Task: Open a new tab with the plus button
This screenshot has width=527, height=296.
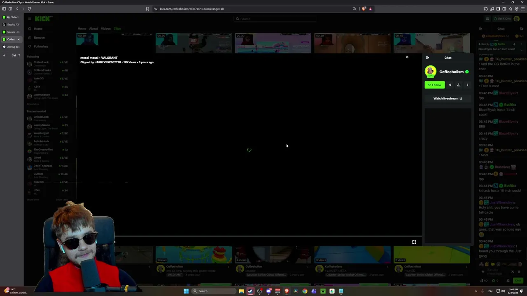Action: 4,55
